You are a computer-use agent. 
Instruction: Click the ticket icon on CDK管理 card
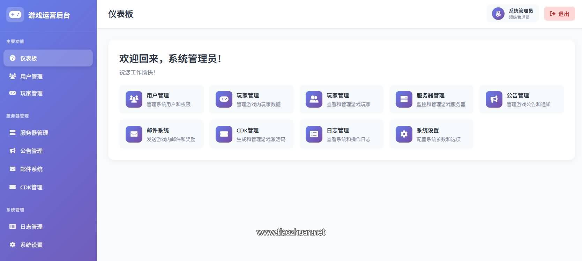point(224,134)
